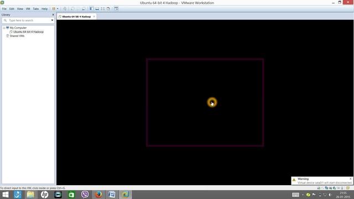Open the Help menu

pyautogui.click(x=44, y=9)
